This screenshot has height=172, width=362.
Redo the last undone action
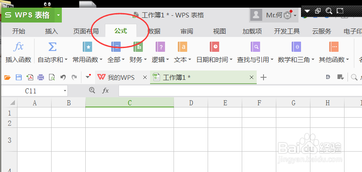coord(74,77)
